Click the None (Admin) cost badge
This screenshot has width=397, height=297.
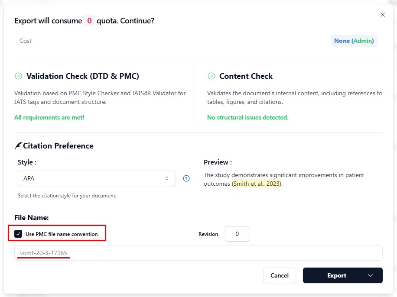pyautogui.click(x=354, y=41)
